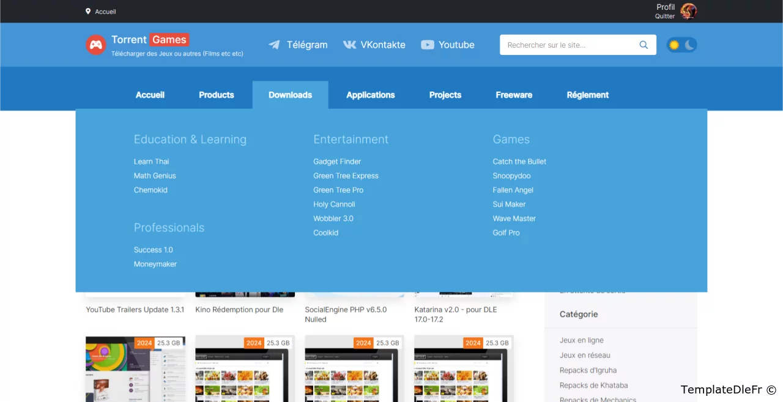783x402 pixels.
Task: Collapse the Downloads dropdown menu
Action: [x=290, y=95]
